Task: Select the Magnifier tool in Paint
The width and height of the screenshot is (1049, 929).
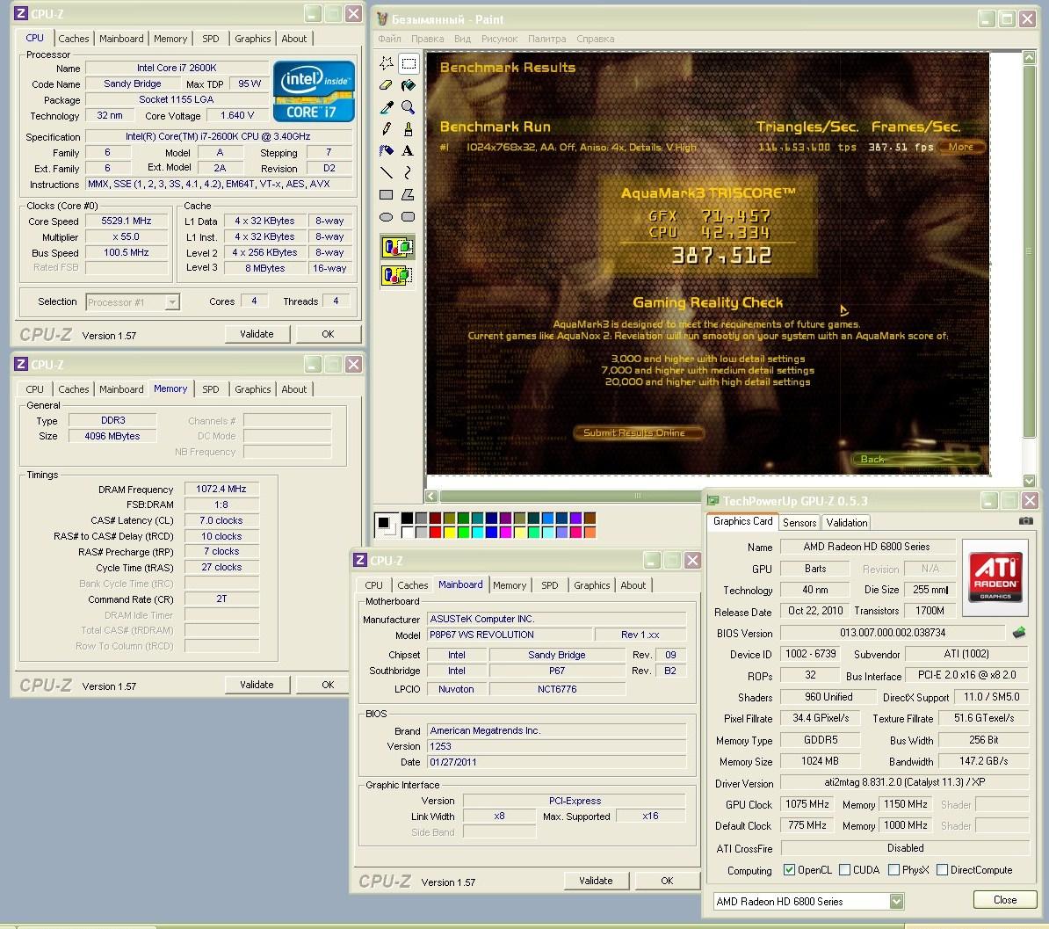Action: (409, 107)
